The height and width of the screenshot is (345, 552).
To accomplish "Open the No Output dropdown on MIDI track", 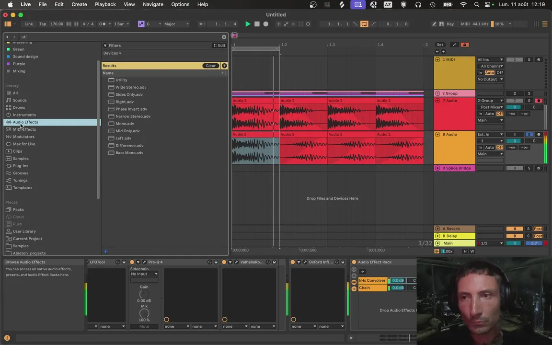I will pos(490,79).
